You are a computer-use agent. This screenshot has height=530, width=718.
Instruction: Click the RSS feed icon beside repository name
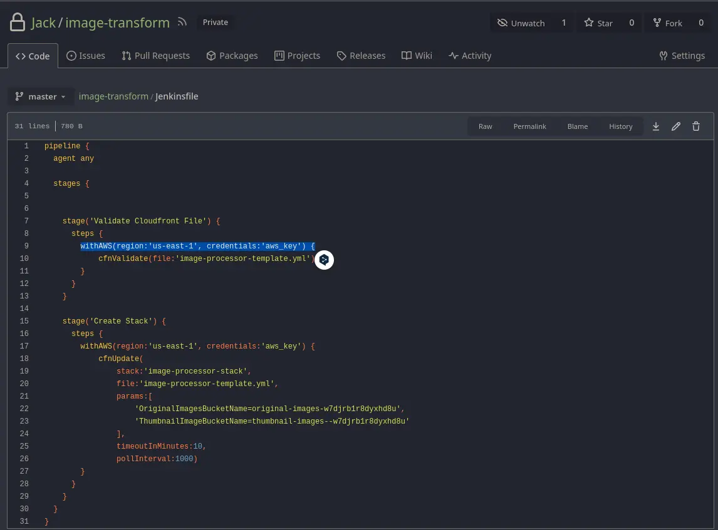pyautogui.click(x=182, y=22)
